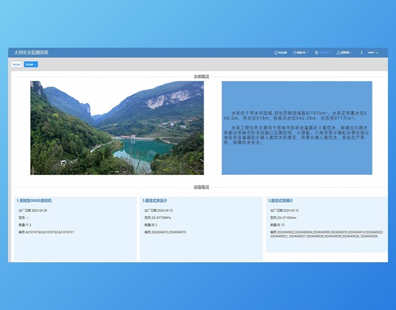The image size is (396, 310).
Task: Click the GNSS card quantity line showing 3
Action: click(x=25, y=225)
